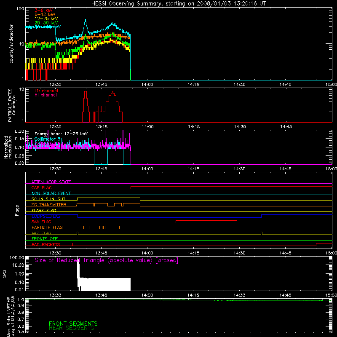
Task: Click '13:30' time label under counts panel
Action: pyautogui.click(x=56, y=85)
